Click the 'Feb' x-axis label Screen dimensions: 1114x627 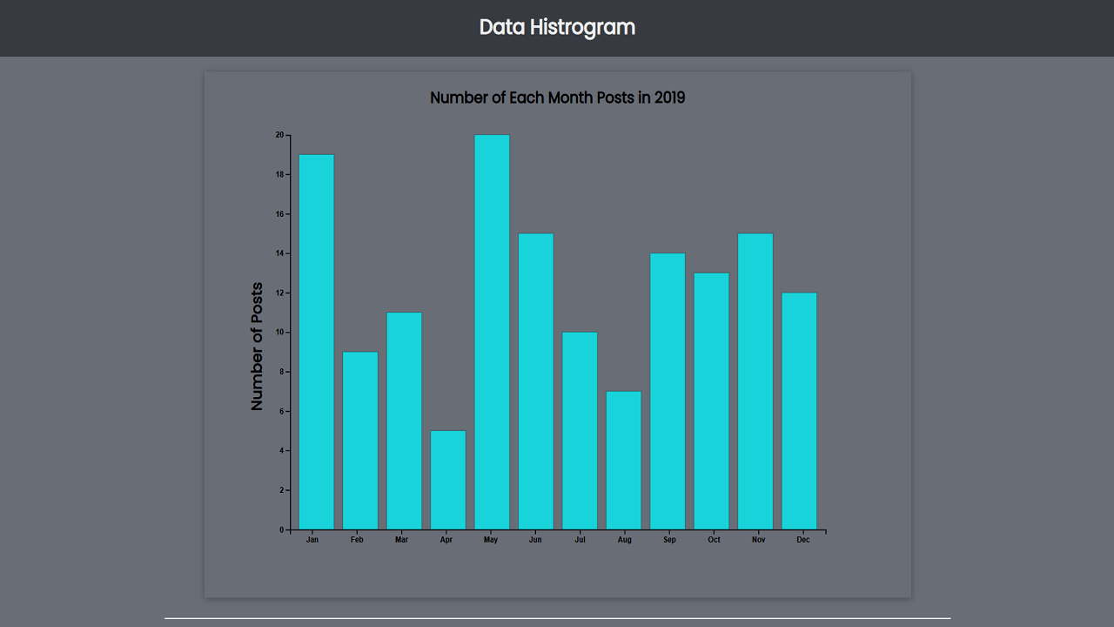coord(357,540)
